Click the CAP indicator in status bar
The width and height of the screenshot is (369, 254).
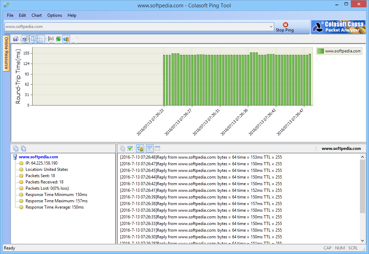(x=327, y=248)
